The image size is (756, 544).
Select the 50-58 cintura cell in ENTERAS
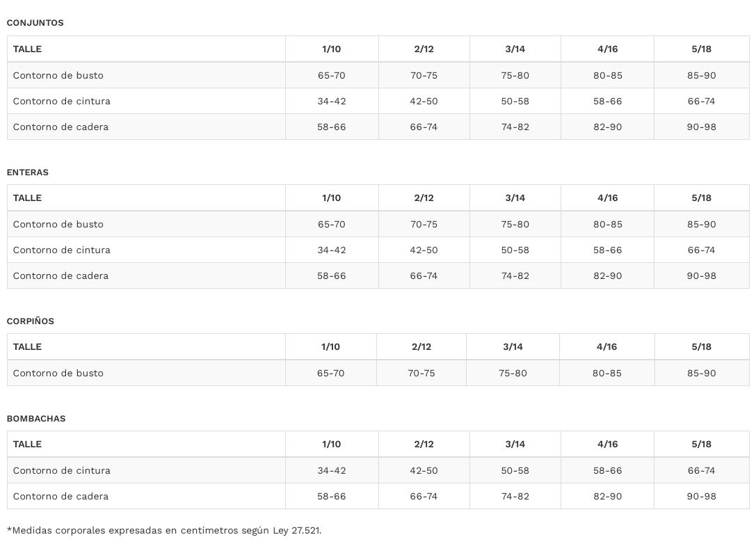tap(515, 250)
